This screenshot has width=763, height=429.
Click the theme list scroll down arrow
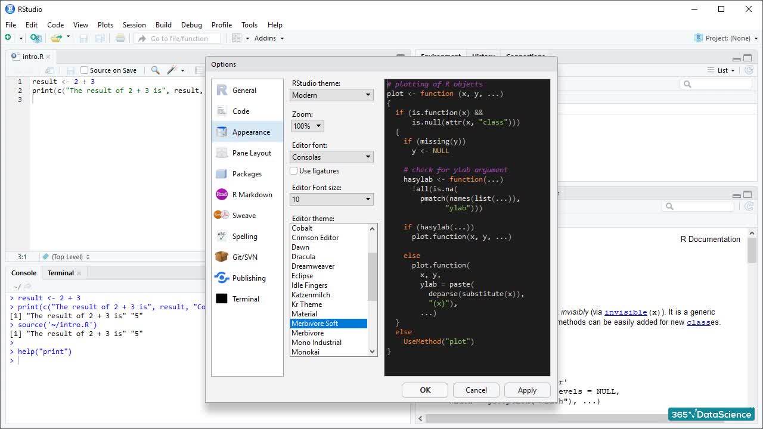point(373,352)
